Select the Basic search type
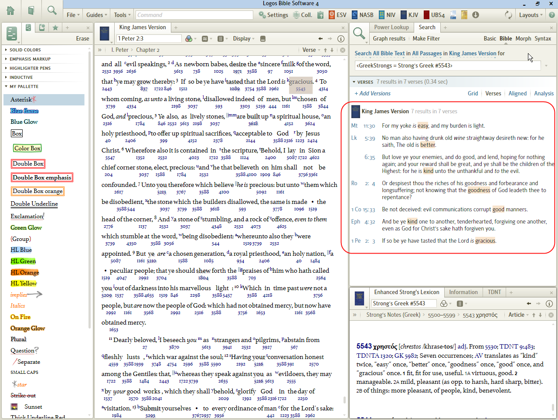This screenshot has height=420, width=558. [x=490, y=39]
